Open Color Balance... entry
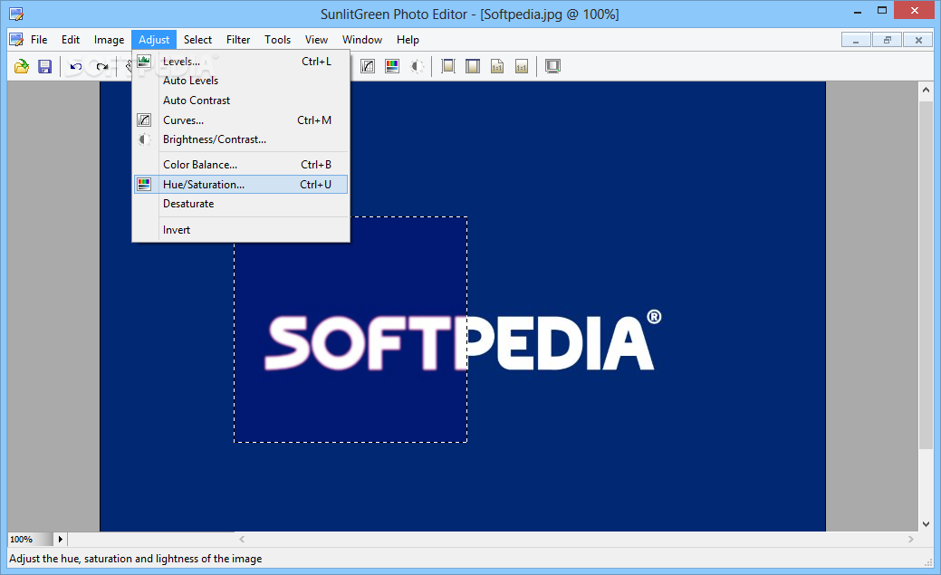 point(241,165)
